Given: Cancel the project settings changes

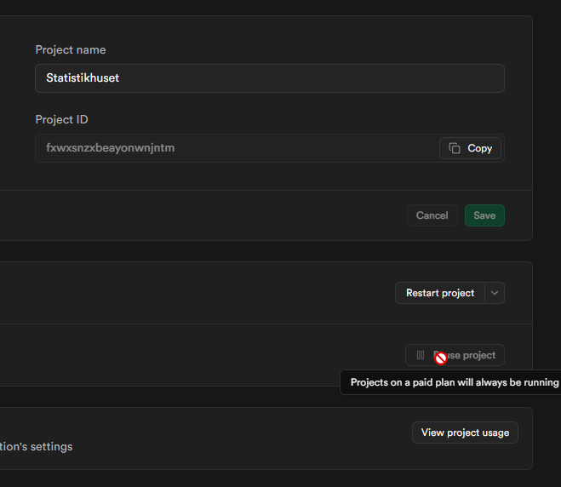Looking at the screenshot, I should pos(432,215).
